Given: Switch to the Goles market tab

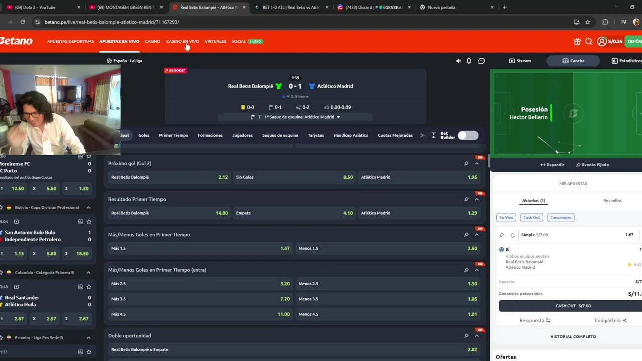Looking at the screenshot, I should click(144, 135).
